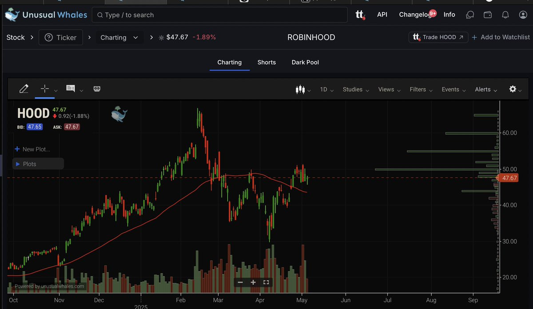Open the Alerts dropdown menu
Screen dimensions: 533x309
click(486, 90)
